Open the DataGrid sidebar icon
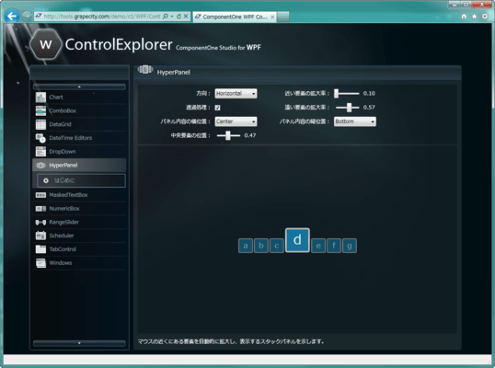 click(x=40, y=124)
